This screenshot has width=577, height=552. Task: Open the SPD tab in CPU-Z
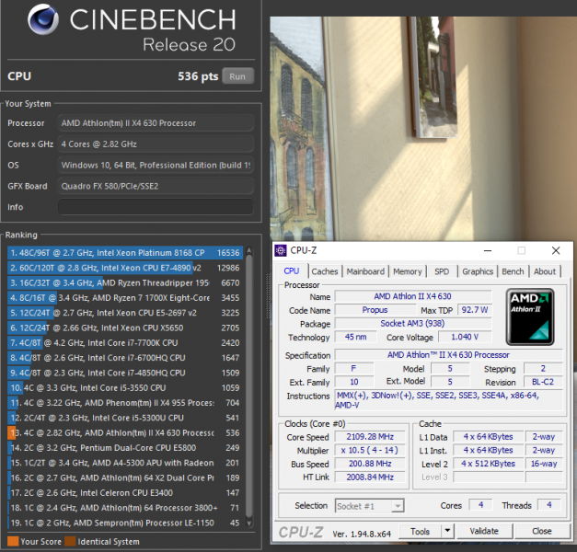[x=442, y=271]
